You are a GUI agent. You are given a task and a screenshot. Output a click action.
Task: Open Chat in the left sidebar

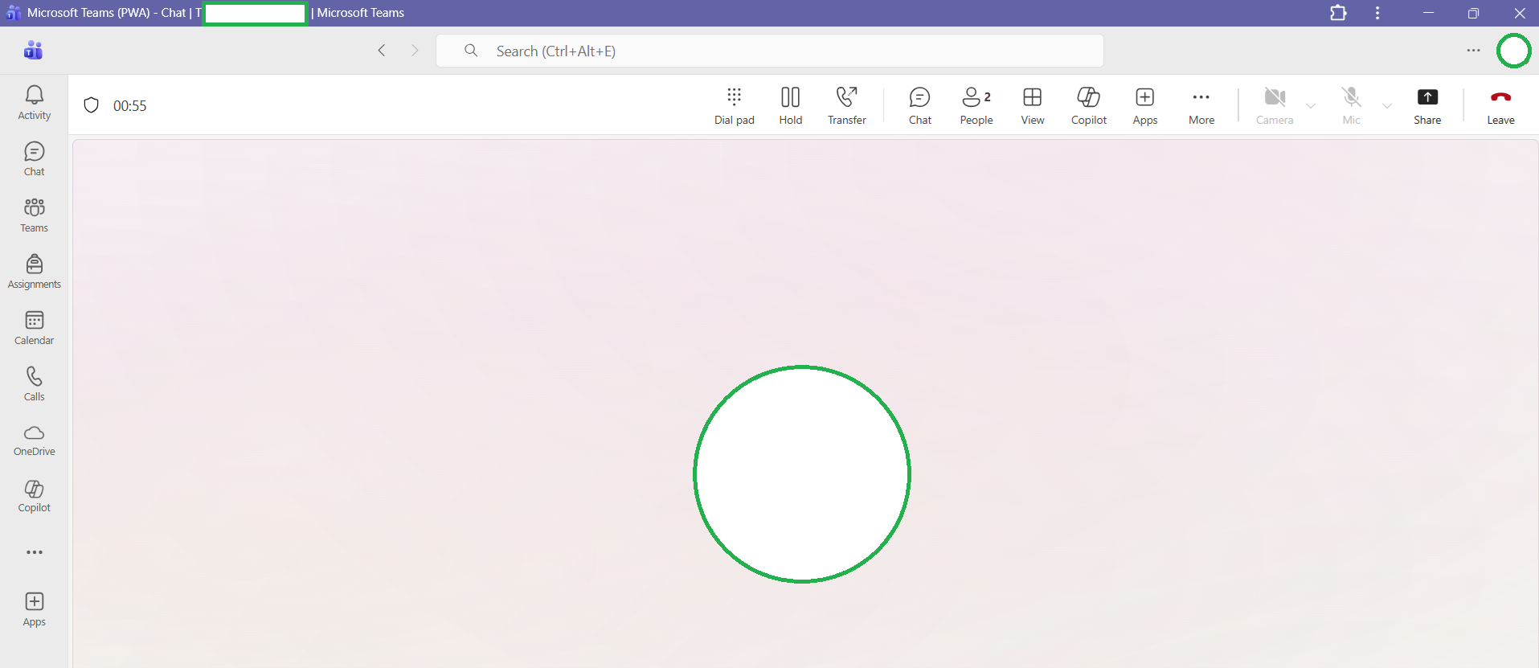click(x=34, y=159)
